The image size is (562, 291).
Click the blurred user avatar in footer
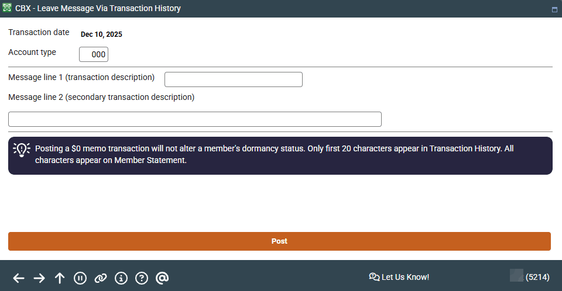point(516,276)
